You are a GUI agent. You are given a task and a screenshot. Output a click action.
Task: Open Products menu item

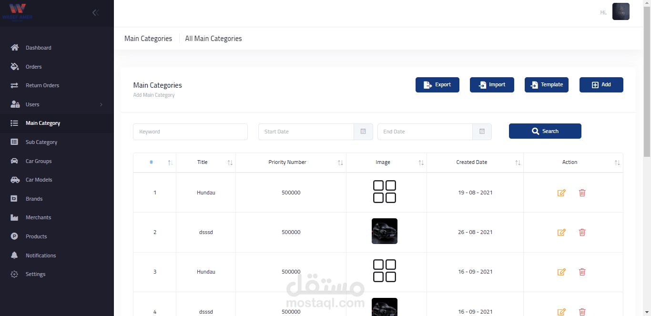(57, 236)
